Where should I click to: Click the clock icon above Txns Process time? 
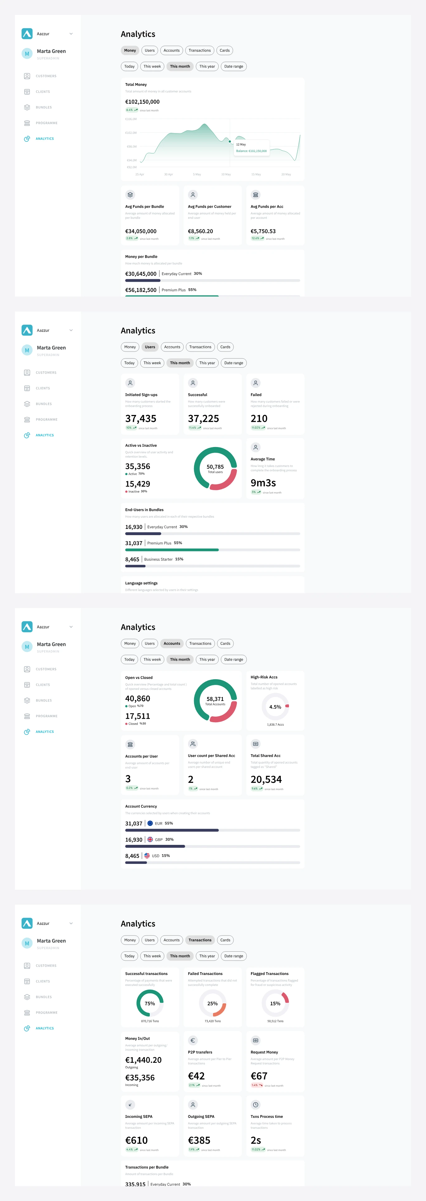[256, 1105]
